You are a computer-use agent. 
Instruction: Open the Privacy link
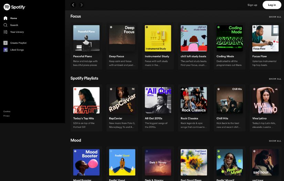(x=6, y=116)
